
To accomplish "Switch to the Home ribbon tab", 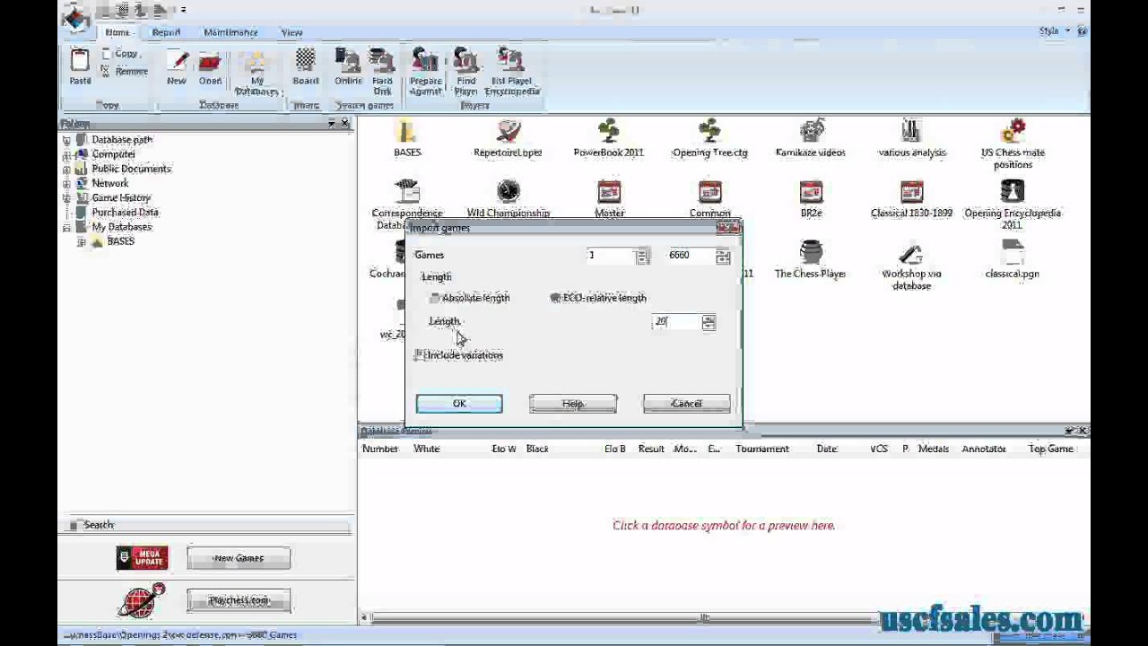I will [x=117, y=32].
